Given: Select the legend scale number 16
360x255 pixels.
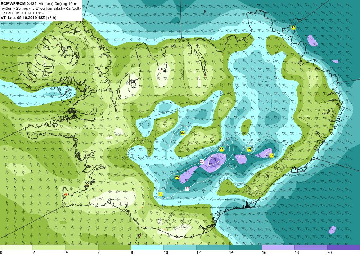Looking at the screenshot, I should [x=264, y=252].
